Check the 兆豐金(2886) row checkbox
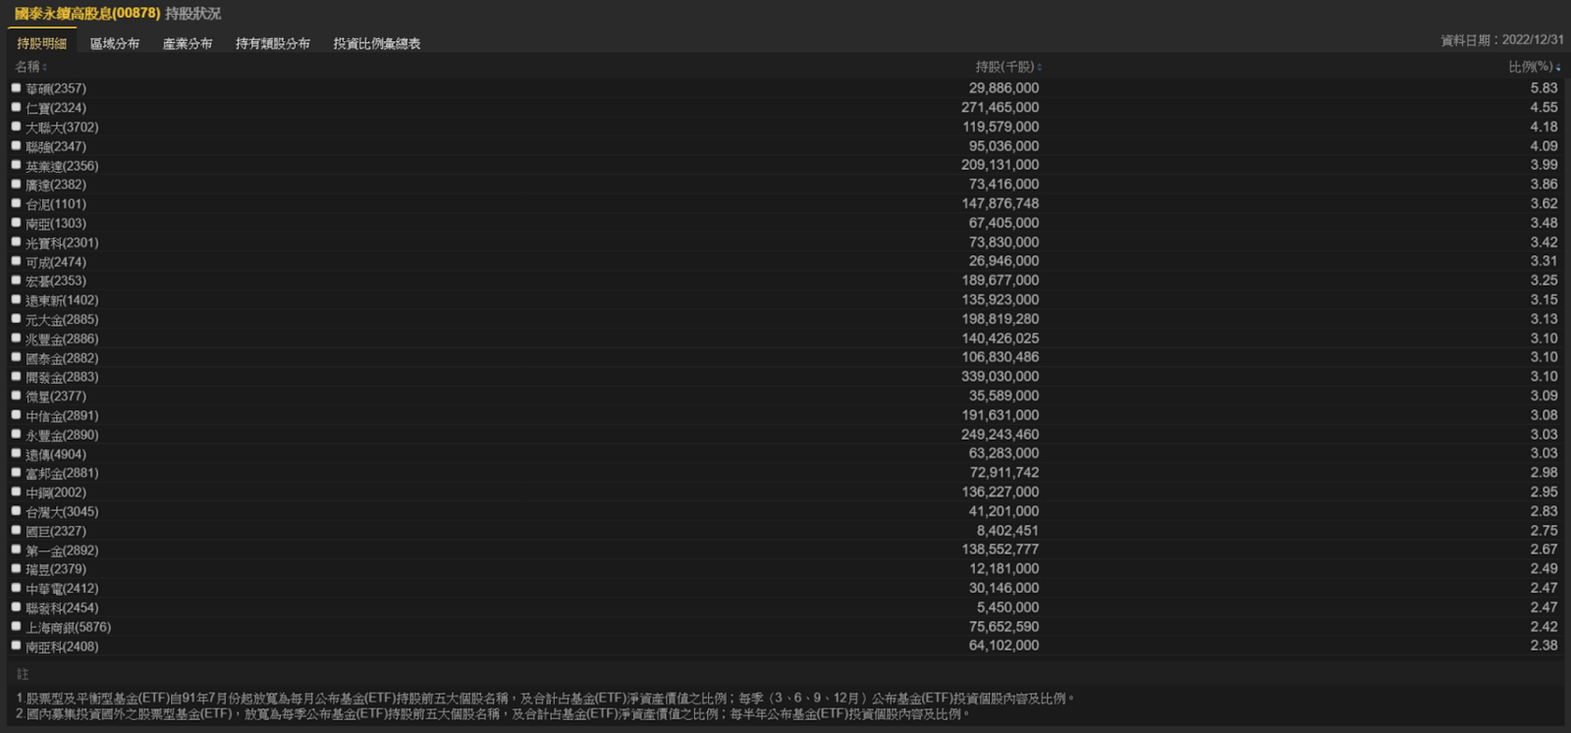Viewport: 1571px width, 733px height. [16, 338]
